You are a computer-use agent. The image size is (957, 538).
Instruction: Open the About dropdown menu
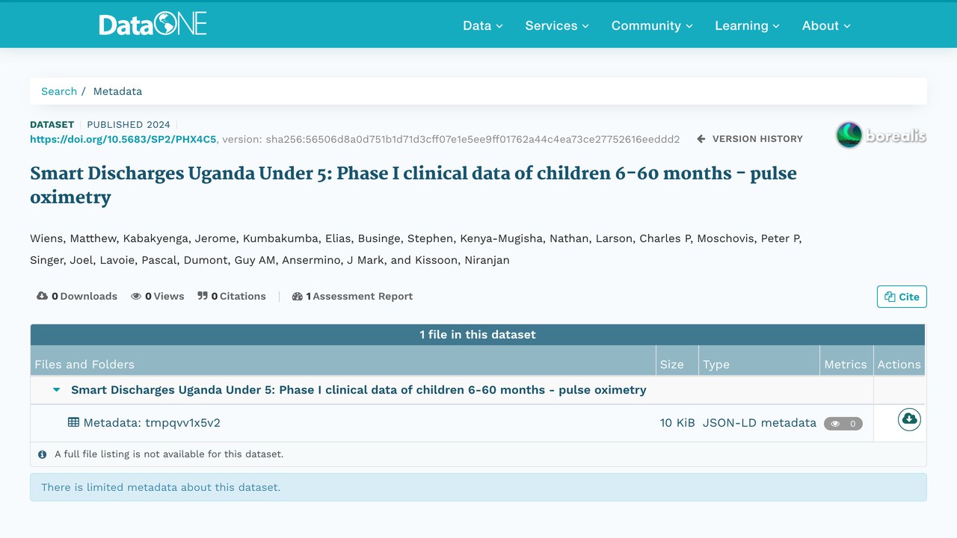click(826, 25)
